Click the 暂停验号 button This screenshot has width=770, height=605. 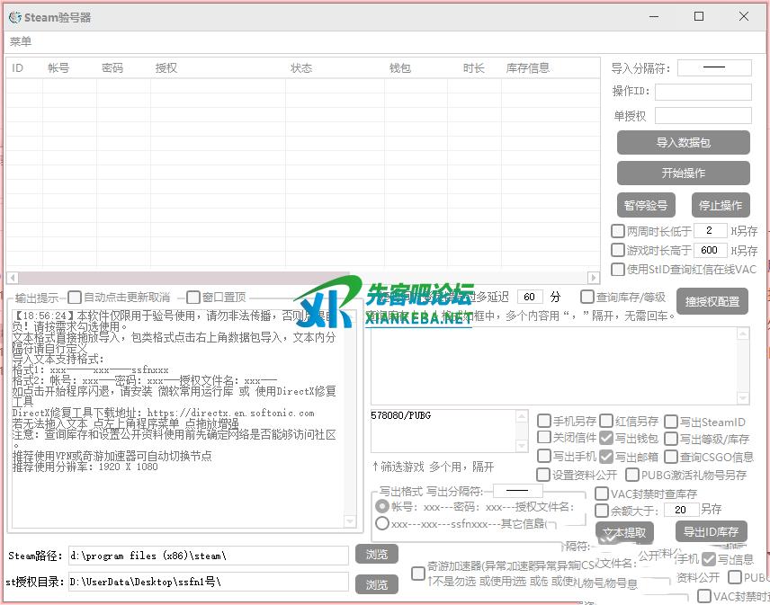645,204
